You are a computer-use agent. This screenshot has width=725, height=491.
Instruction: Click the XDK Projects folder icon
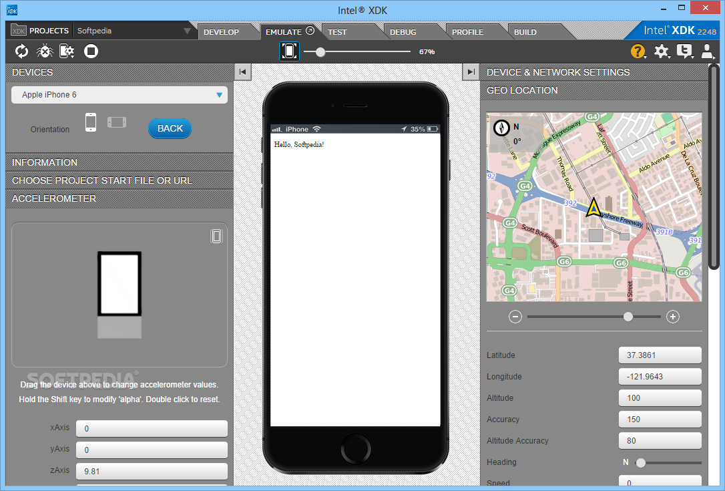coord(19,31)
